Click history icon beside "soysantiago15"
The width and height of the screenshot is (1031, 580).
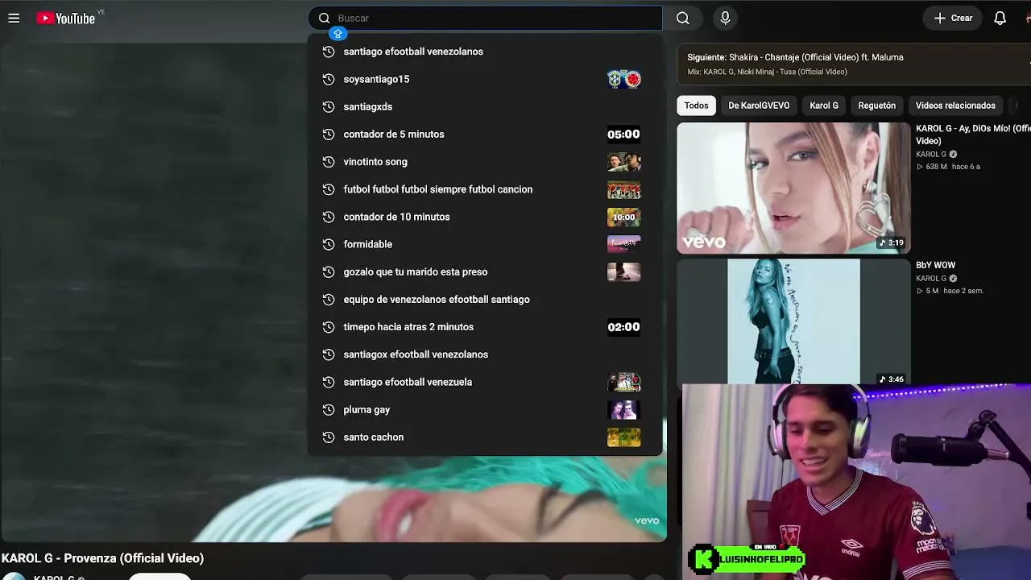pos(328,79)
